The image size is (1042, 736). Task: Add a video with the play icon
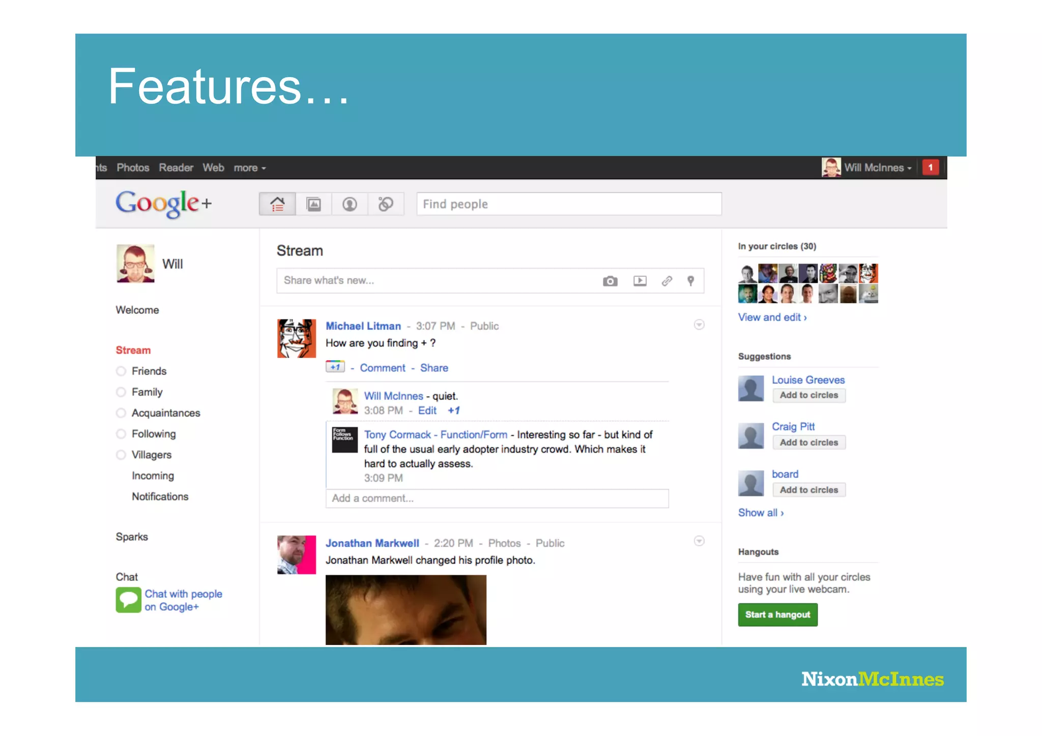point(640,281)
